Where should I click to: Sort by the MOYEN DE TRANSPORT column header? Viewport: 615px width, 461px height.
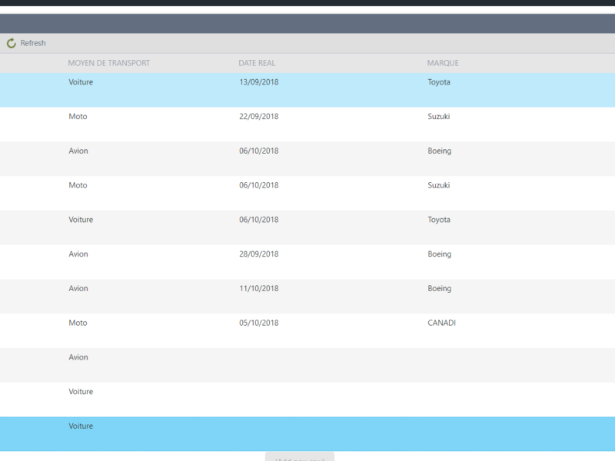pos(108,63)
